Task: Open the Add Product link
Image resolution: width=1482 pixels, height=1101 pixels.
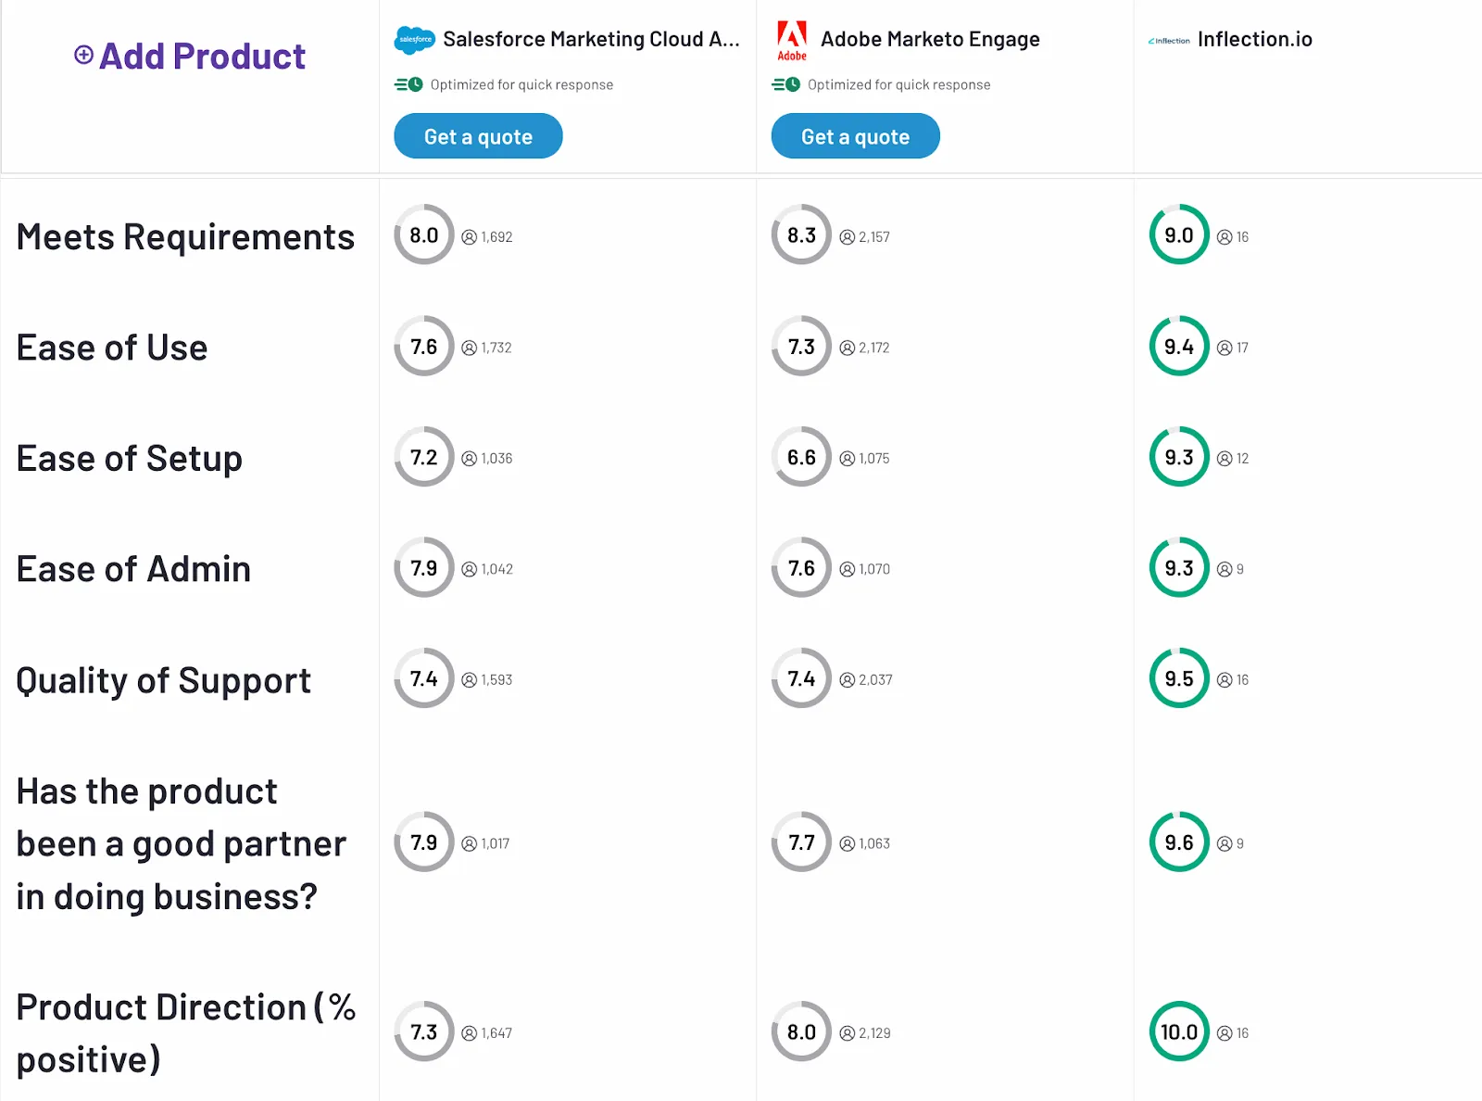Action: pos(202,57)
